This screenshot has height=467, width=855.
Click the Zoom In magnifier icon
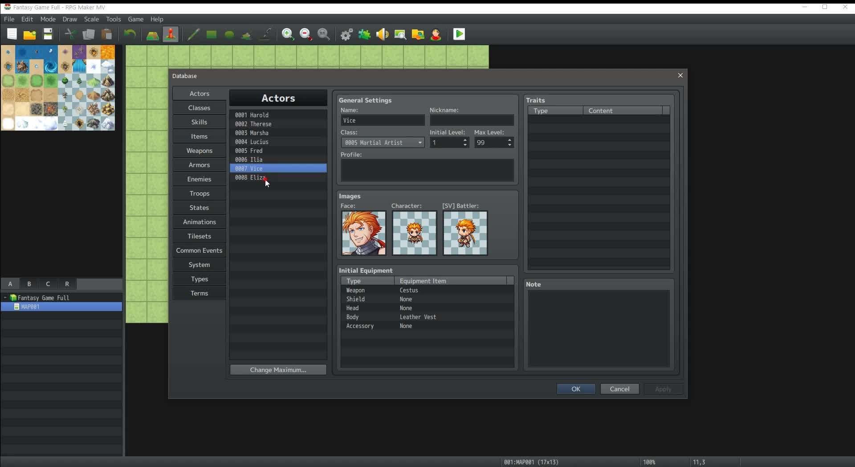(288, 34)
